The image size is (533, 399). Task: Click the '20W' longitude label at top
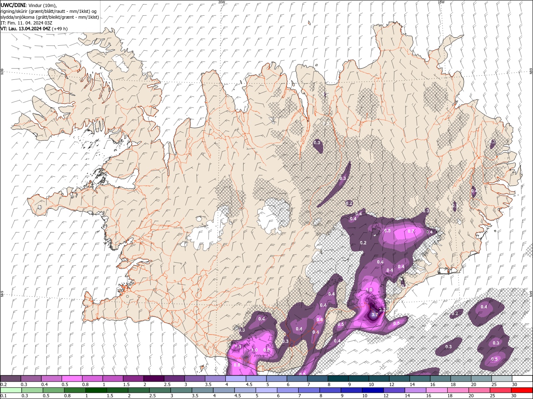click(x=222, y=2)
